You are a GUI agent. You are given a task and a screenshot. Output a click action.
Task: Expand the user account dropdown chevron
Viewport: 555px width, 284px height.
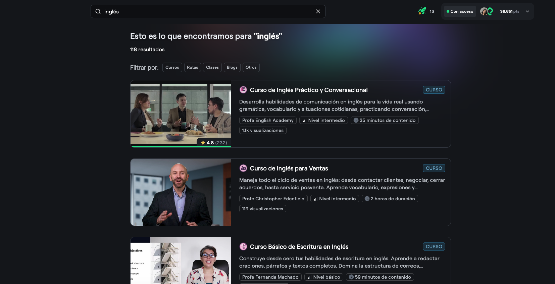(527, 11)
